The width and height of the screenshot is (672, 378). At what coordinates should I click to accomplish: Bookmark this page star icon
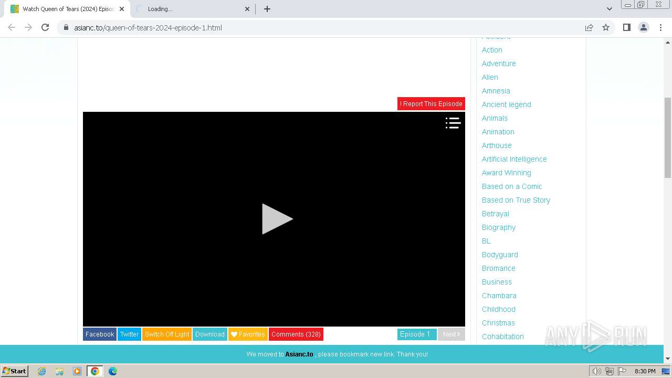click(x=606, y=27)
